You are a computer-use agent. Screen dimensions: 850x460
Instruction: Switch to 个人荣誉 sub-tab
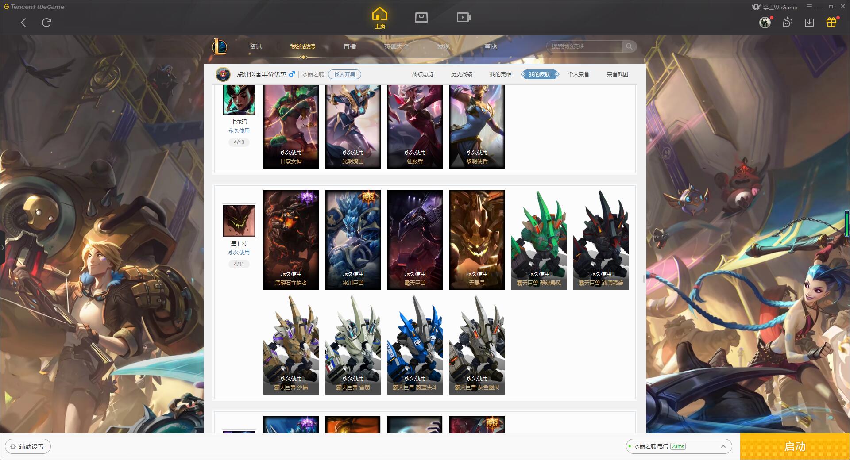[x=579, y=74]
